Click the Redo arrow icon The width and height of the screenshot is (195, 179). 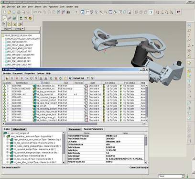coord(40,12)
